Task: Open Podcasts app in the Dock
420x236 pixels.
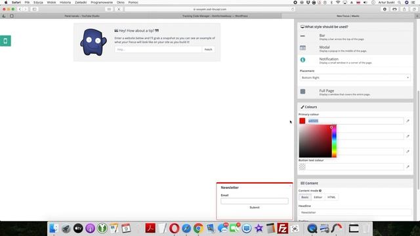Action: tap(90, 228)
